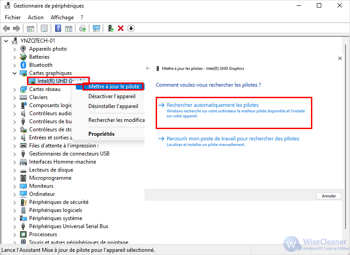350x255 pixels.
Task: Choose Mettre à jour le pilote
Action: coord(114,86)
